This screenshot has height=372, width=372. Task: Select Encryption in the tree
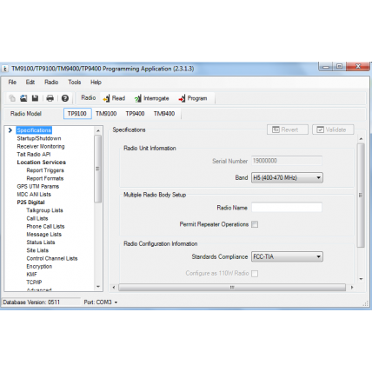39,266
